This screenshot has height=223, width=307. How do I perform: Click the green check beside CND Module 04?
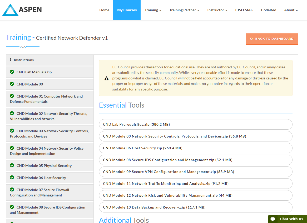click(12, 148)
